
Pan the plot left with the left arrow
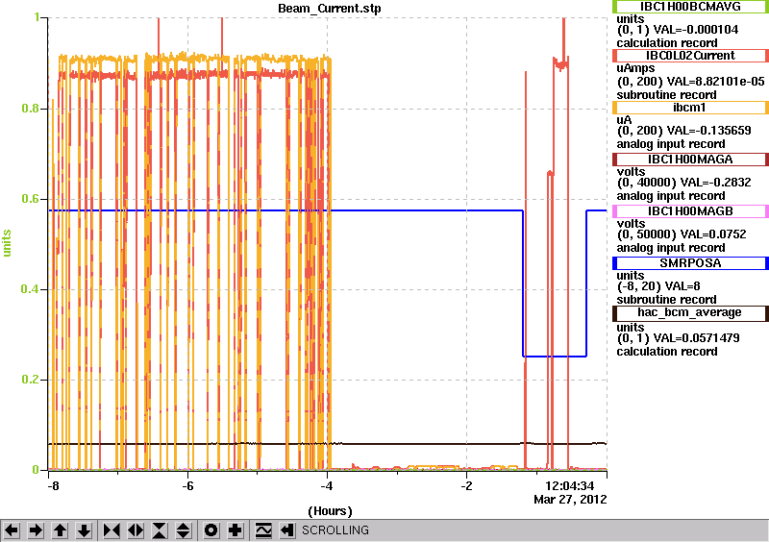[x=12, y=530]
